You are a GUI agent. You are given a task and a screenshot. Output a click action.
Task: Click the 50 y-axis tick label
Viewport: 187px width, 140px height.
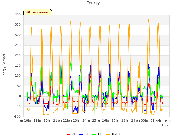click(19, 86)
